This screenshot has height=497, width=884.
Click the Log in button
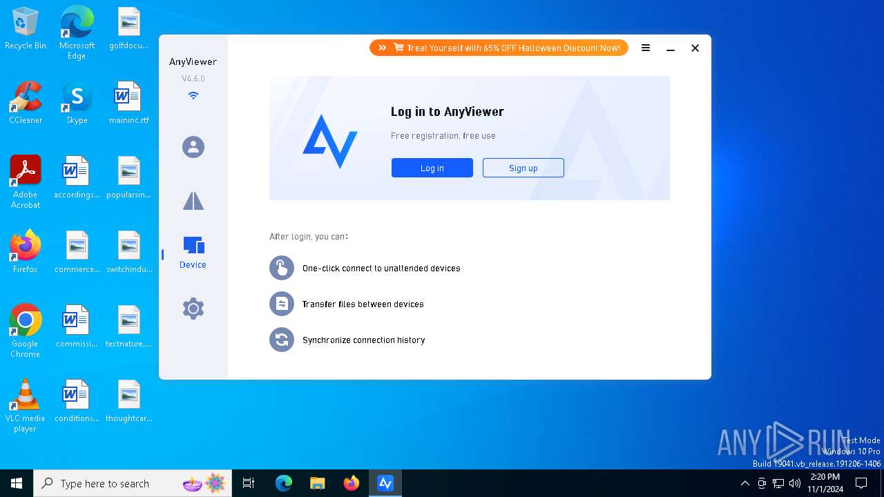click(x=432, y=168)
